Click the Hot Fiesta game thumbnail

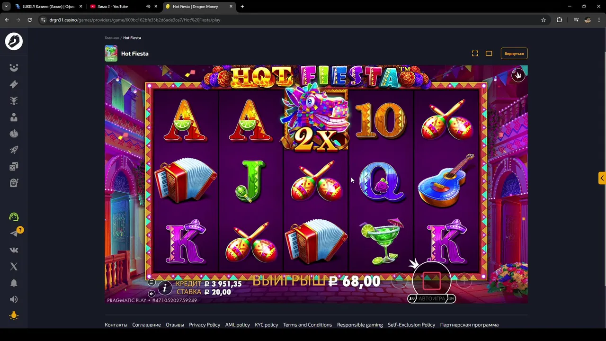click(x=111, y=54)
